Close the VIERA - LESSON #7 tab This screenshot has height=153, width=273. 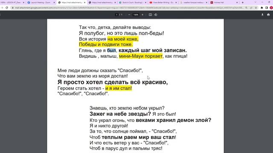23,3
